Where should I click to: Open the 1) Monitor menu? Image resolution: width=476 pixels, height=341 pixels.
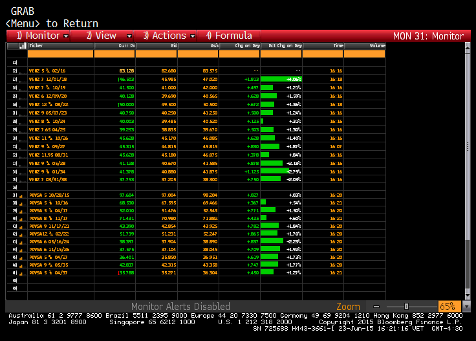click(x=38, y=36)
